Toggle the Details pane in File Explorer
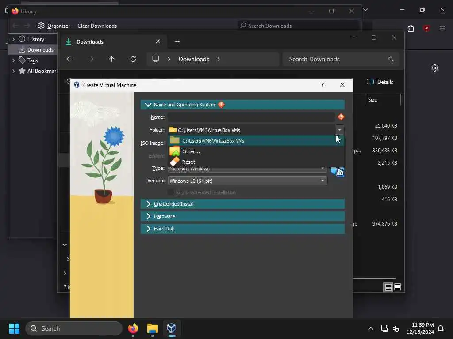453x339 pixels. click(x=380, y=82)
